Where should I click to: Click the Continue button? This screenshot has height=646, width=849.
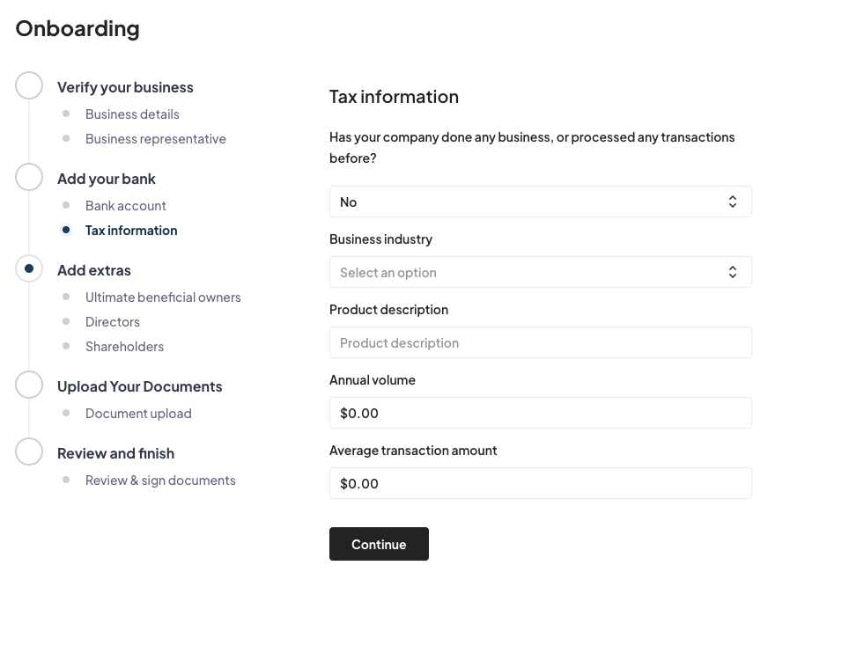click(379, 544)
